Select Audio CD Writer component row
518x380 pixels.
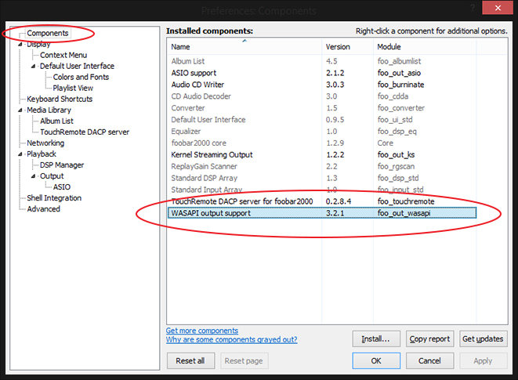(x=322, y=85)
